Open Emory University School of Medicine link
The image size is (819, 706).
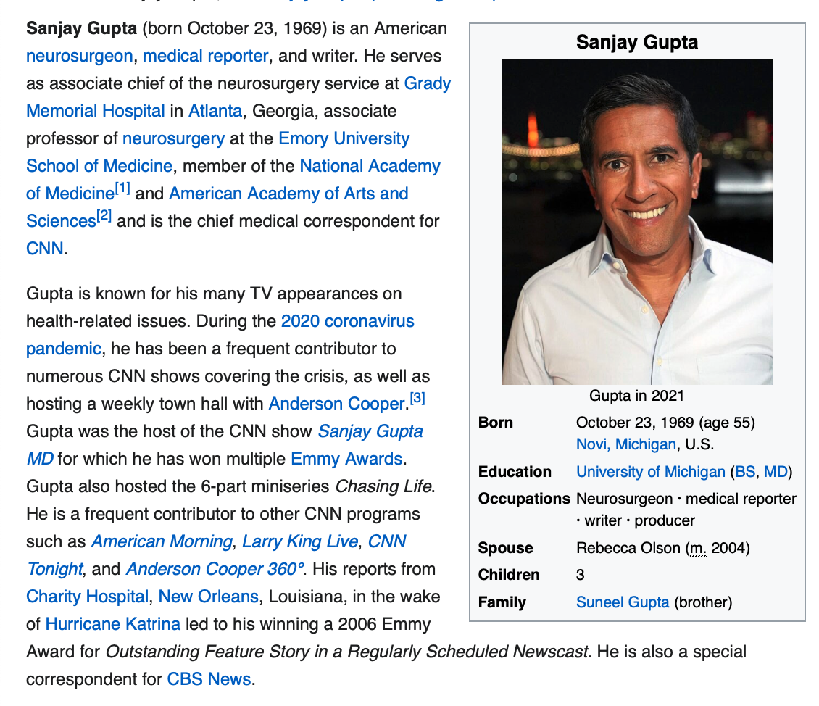[344, 138]
